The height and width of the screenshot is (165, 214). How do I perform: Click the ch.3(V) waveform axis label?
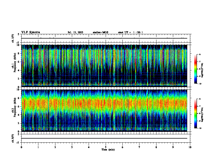tap(13, 138)
